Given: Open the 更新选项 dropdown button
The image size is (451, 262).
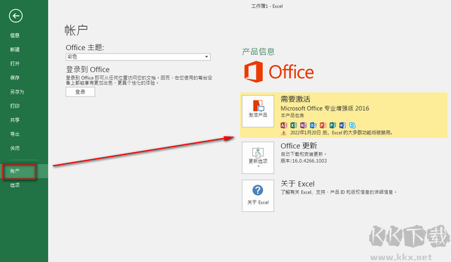Looking at the screenshot, I should (258, 158).
